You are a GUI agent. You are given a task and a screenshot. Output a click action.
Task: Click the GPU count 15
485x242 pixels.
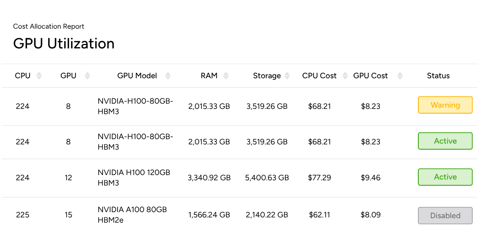(x=68, y=215)
